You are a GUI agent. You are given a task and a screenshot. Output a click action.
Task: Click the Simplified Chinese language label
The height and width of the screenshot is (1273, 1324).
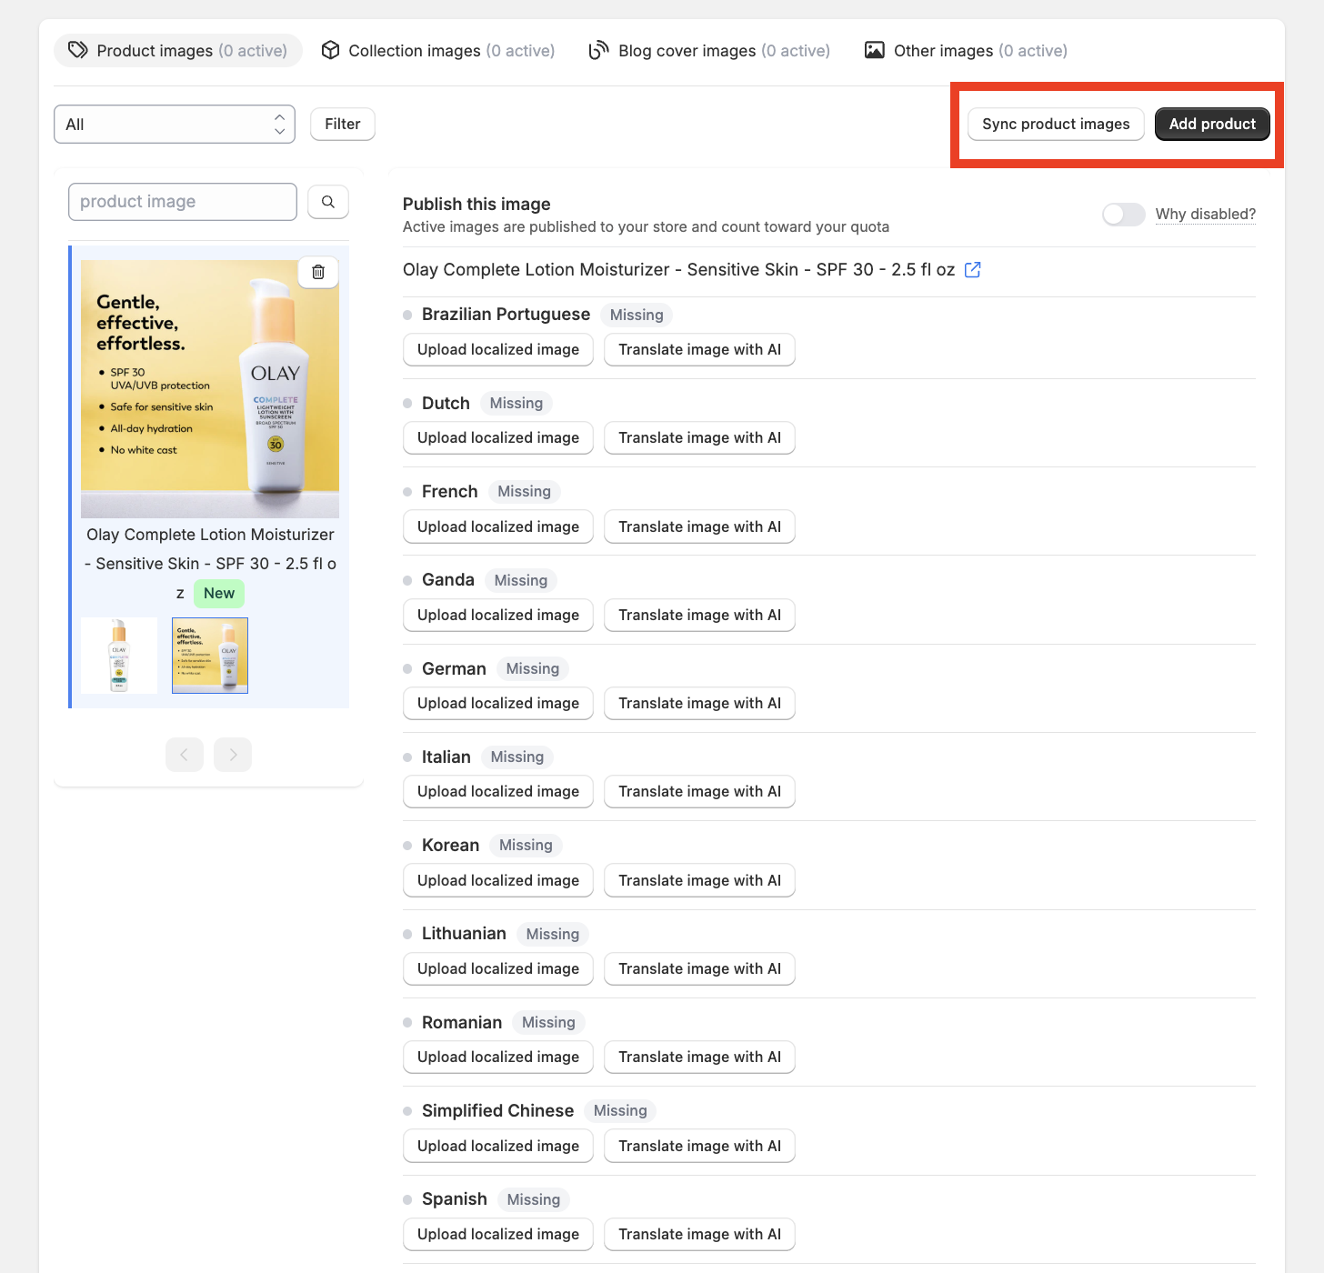click(497, 1111)
